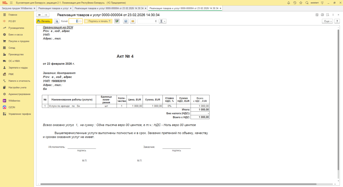Click the save to disk toolbar icon
The width and height of the screenshot is (343, 187).
coord(126,21)
